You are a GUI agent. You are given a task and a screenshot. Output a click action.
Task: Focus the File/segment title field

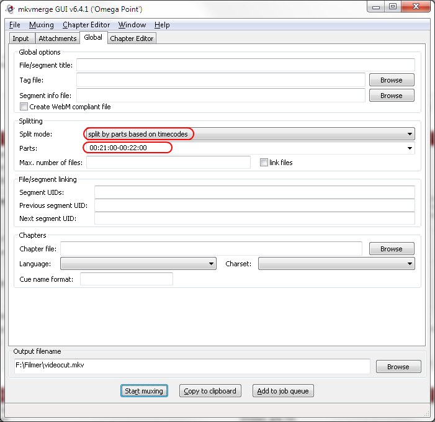(246, 65)
